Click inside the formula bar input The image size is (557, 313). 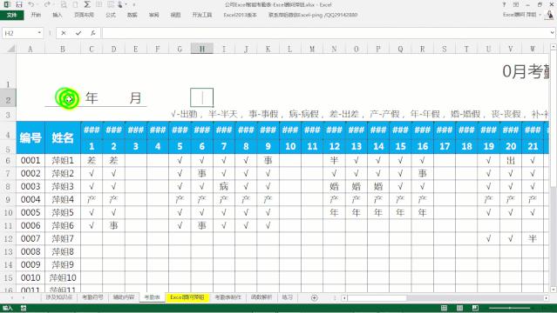(325, 33)
